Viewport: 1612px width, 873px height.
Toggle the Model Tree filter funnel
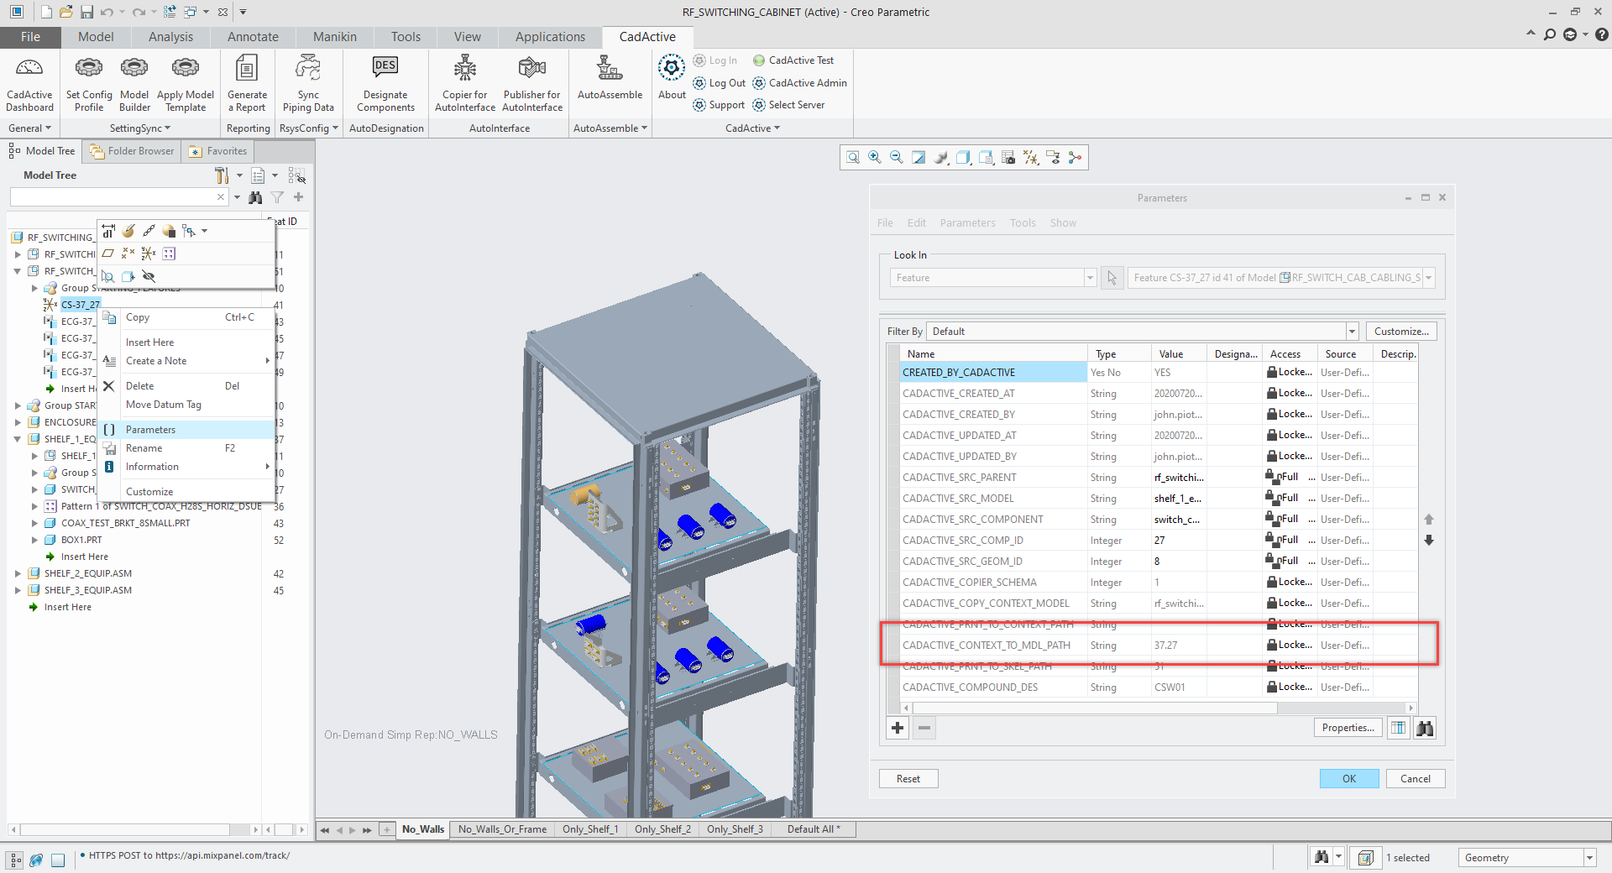277,197
